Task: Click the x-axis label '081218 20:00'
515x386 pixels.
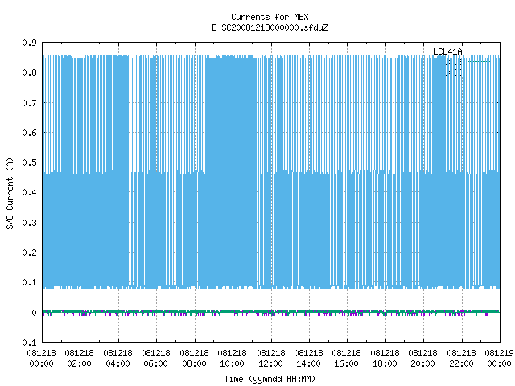Action: 422,359
